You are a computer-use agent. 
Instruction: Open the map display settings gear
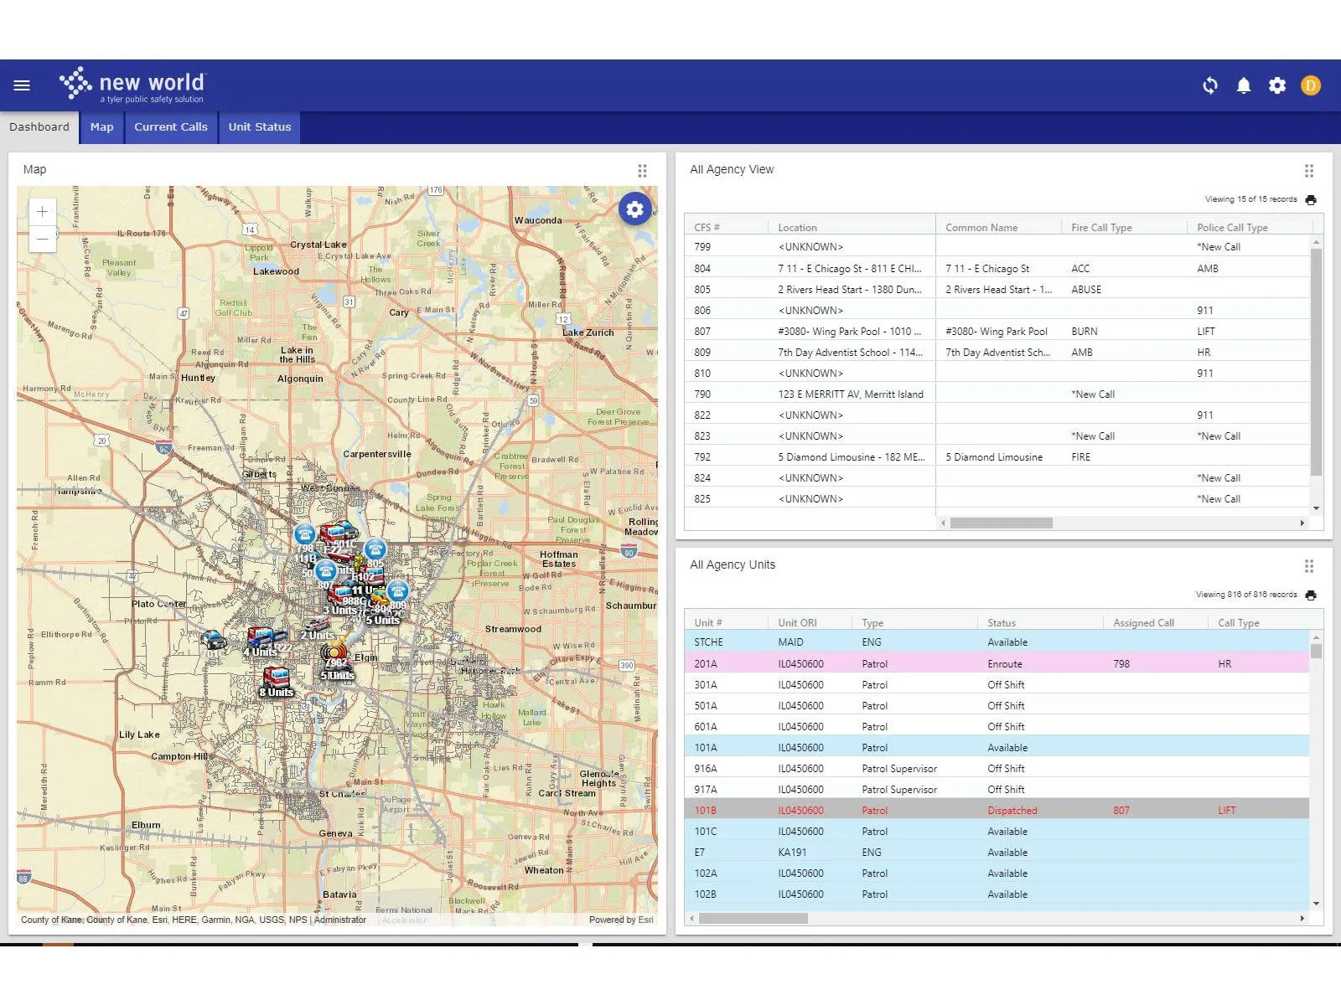click(634, 209)
